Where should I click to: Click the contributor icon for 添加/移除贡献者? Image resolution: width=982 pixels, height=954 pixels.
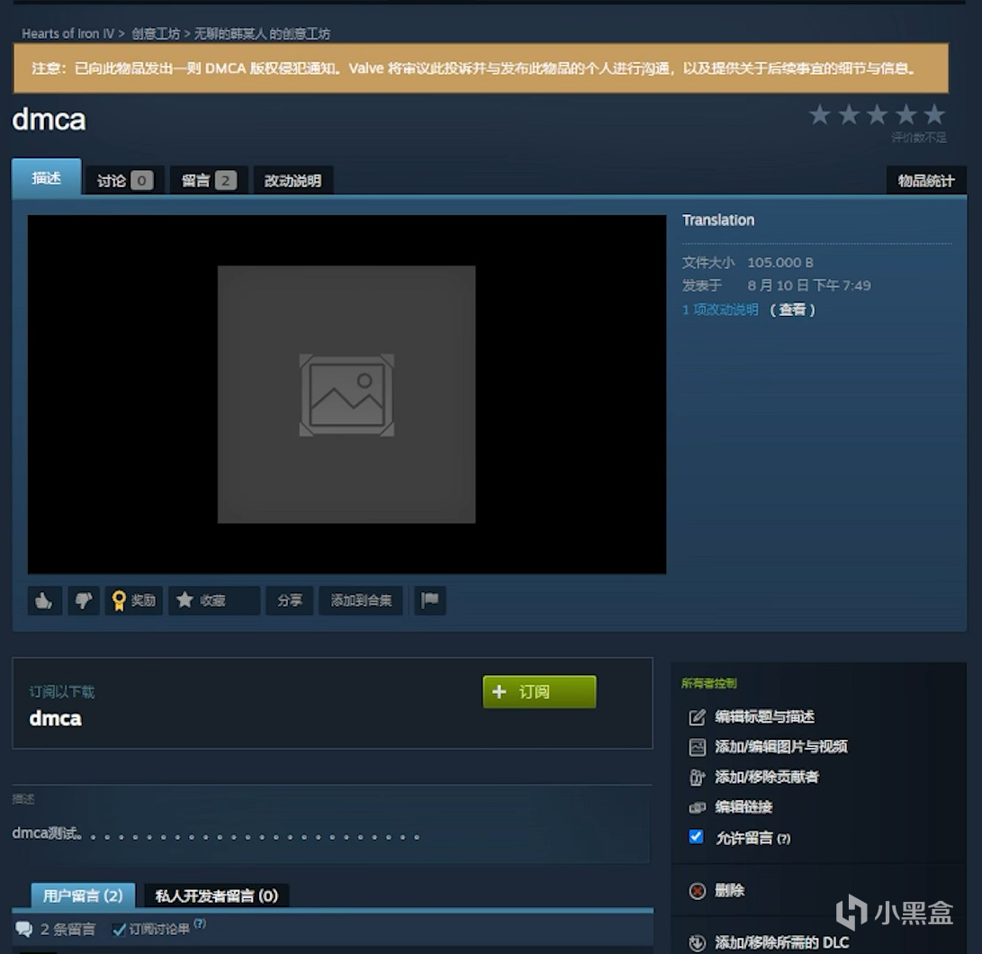(x=697, y=778)
